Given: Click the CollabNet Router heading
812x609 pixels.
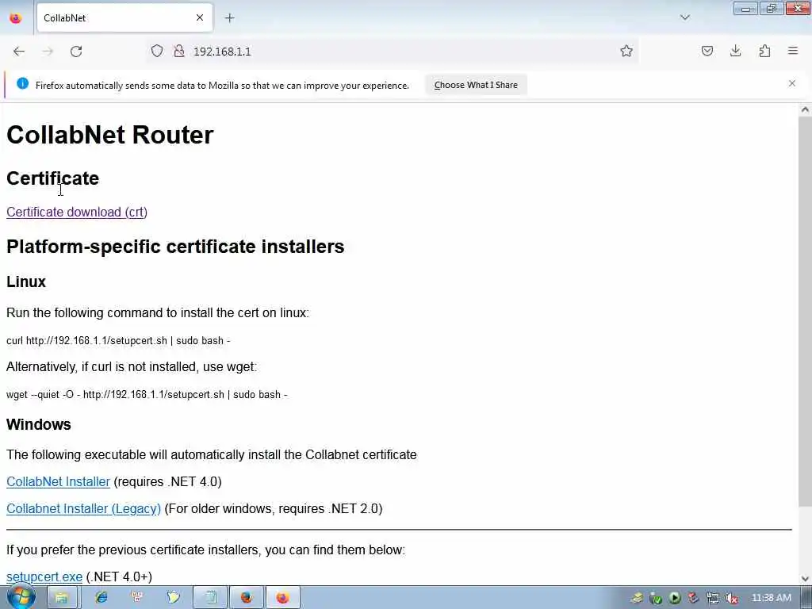Looking at the screenshot, I should coord(109,135).
